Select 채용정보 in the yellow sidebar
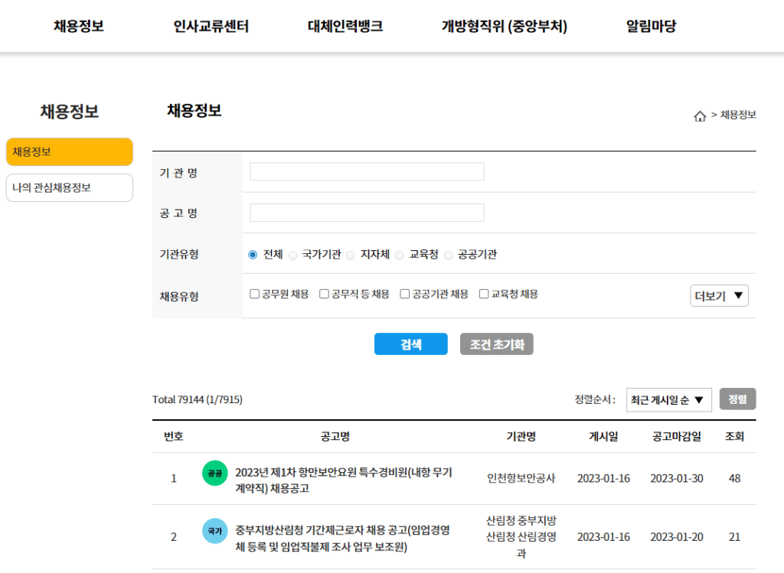This screenshot has height=573, width=784. (x=70, y=151)
